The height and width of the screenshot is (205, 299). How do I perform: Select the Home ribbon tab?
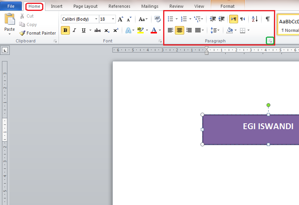[34, 6]
